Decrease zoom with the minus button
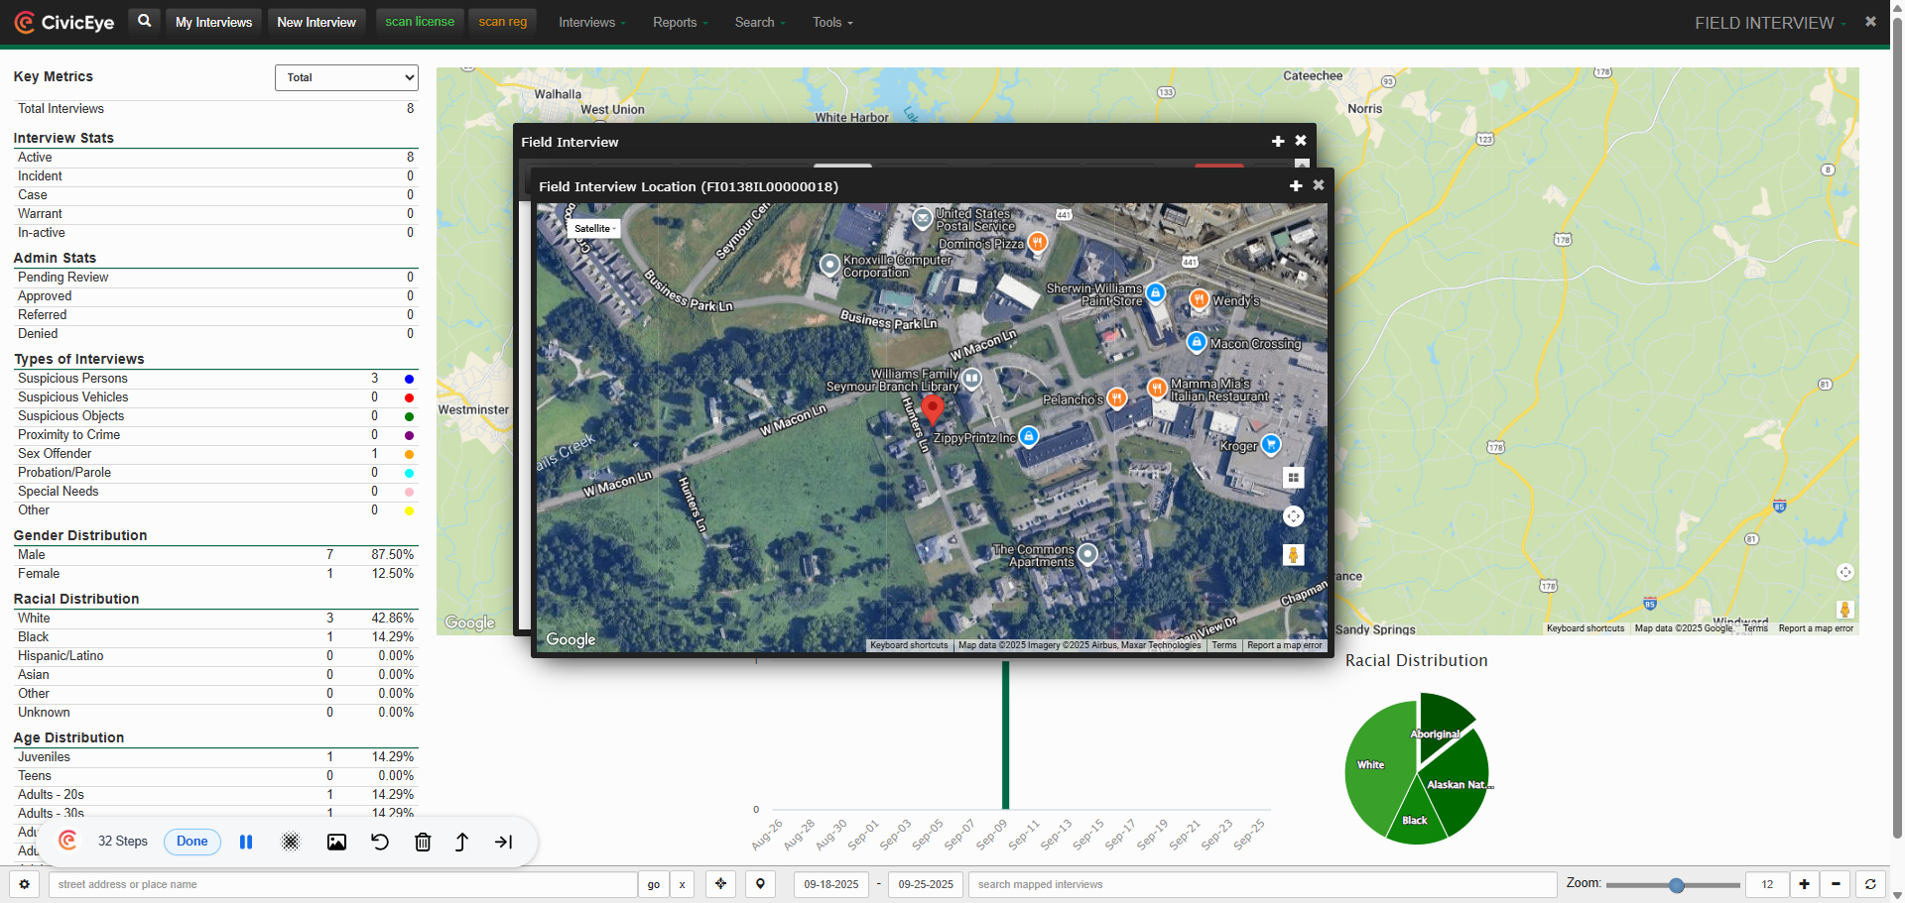This screenshot has height=903, width=1905. (1836, 884)
